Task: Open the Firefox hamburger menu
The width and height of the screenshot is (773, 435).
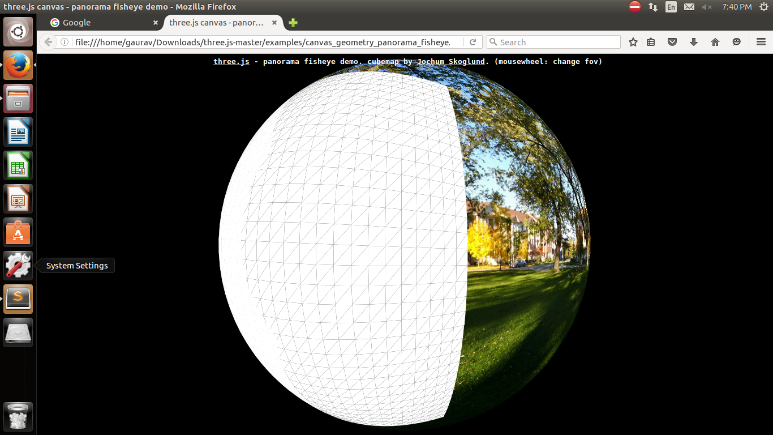Action: 761,42
